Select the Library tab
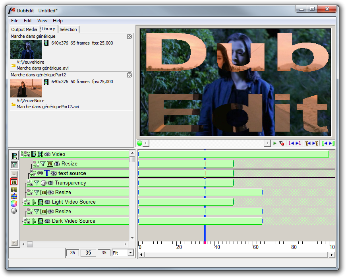This screenshot has height=278, width=346. pos(48,29)
